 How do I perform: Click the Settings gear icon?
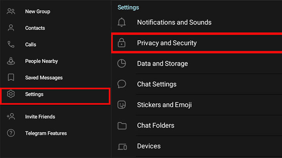click(x=11, y=94)
